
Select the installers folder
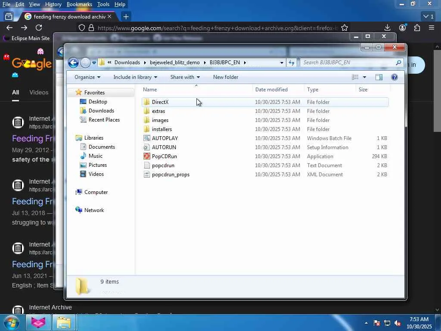[162, 129]
